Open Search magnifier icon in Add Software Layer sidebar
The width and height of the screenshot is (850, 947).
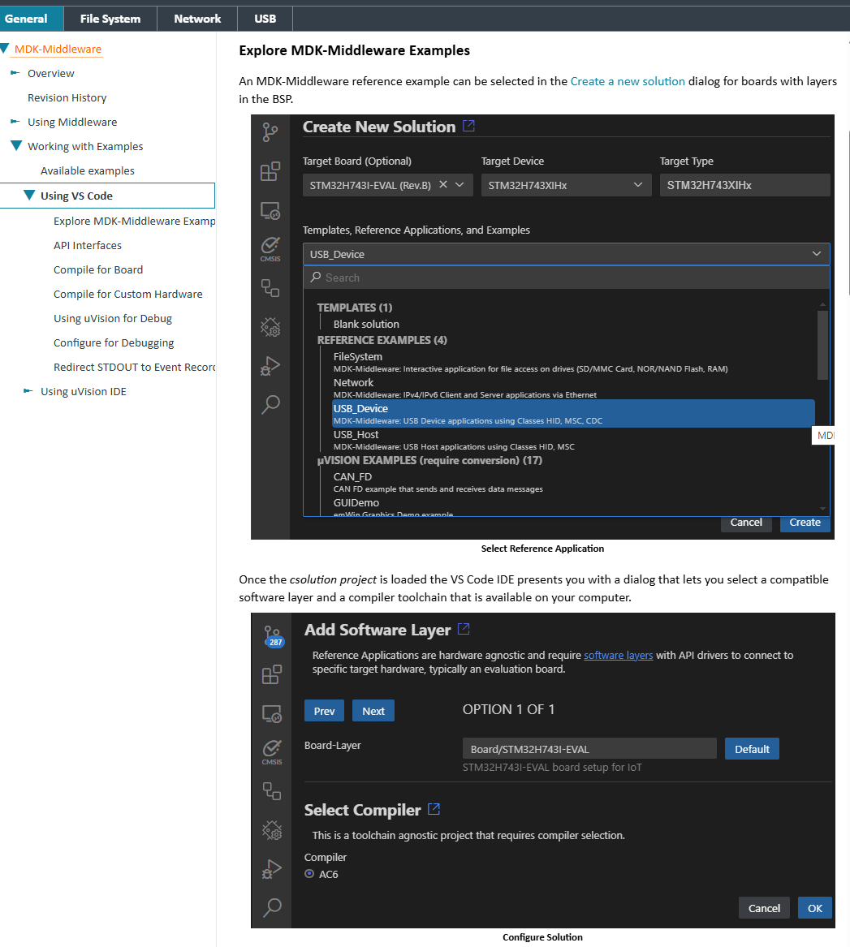pyautogui.click(x=272, y=907)
